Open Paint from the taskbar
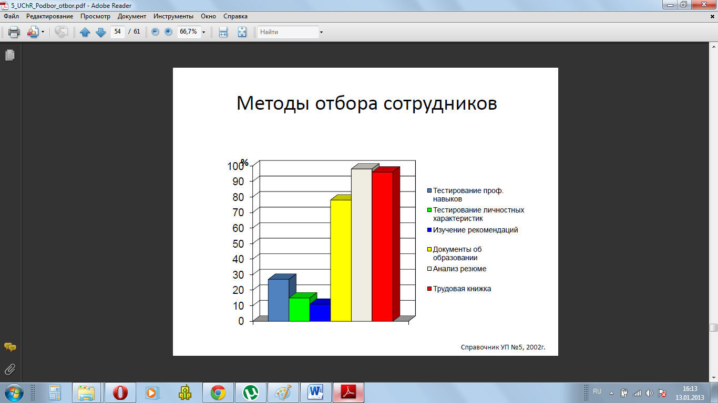Screen dimensions: 718x403 pos(283,393)
